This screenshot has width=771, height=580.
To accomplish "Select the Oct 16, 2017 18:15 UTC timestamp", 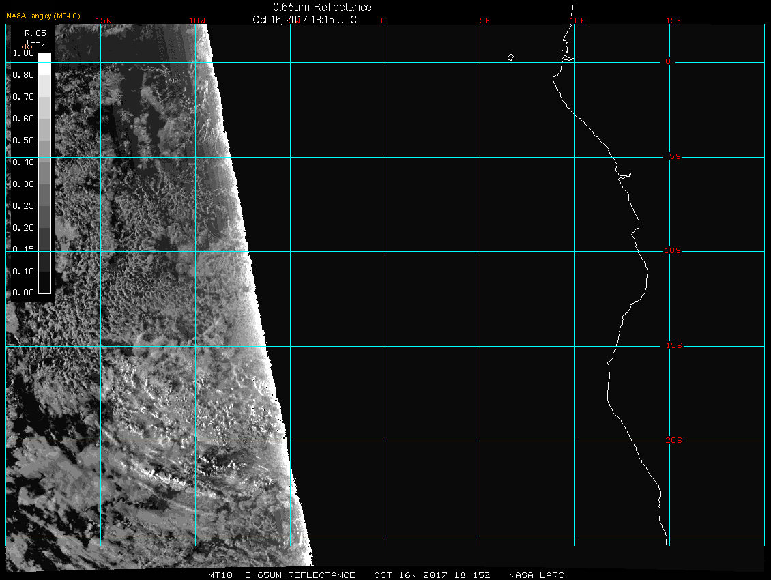I will click(x=304, y=19).
